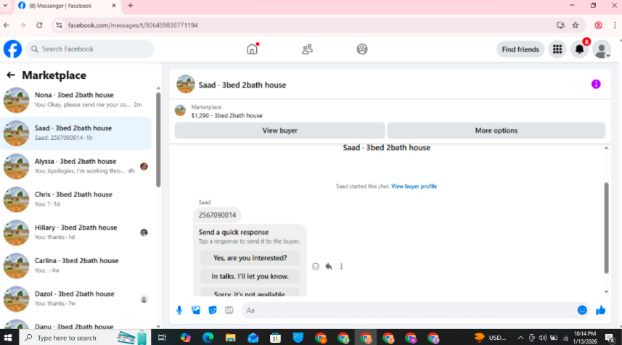The height and width of the screenshot is (345, 622).
Task: Install app icon in address bar
Action: point(560,25)
